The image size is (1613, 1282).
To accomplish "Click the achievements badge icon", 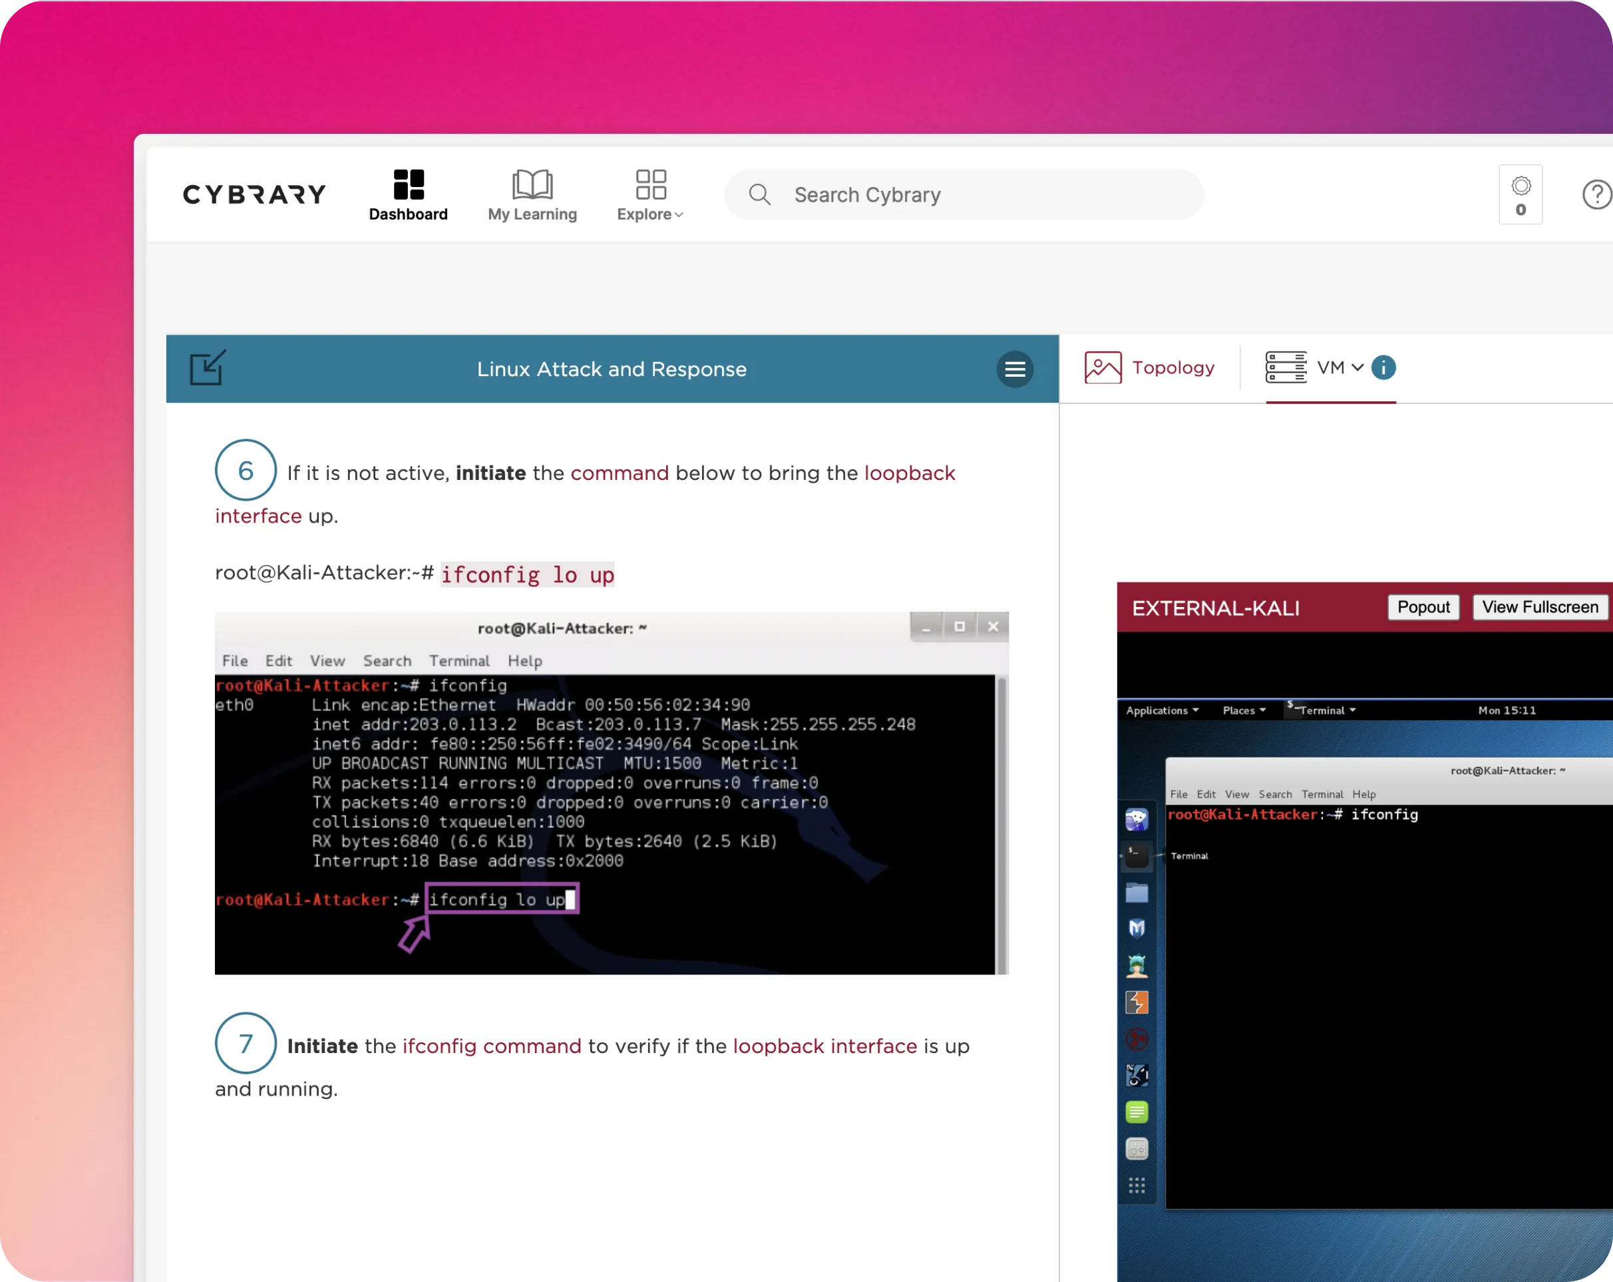I will tap(1521, 194).
